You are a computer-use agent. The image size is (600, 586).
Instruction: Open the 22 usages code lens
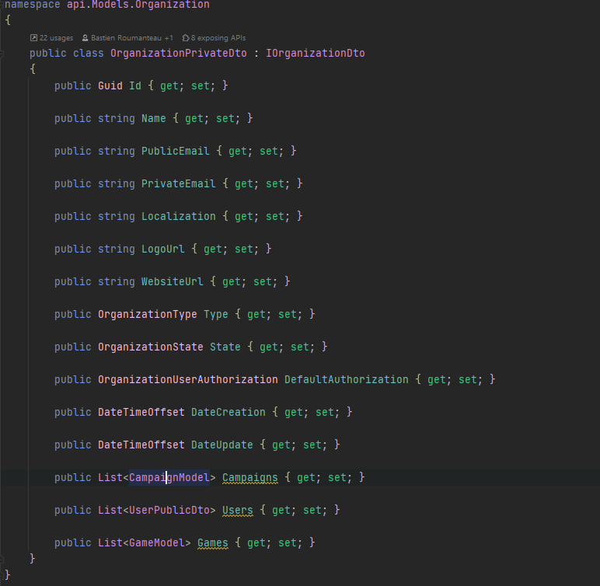click(x=51, y=38)
